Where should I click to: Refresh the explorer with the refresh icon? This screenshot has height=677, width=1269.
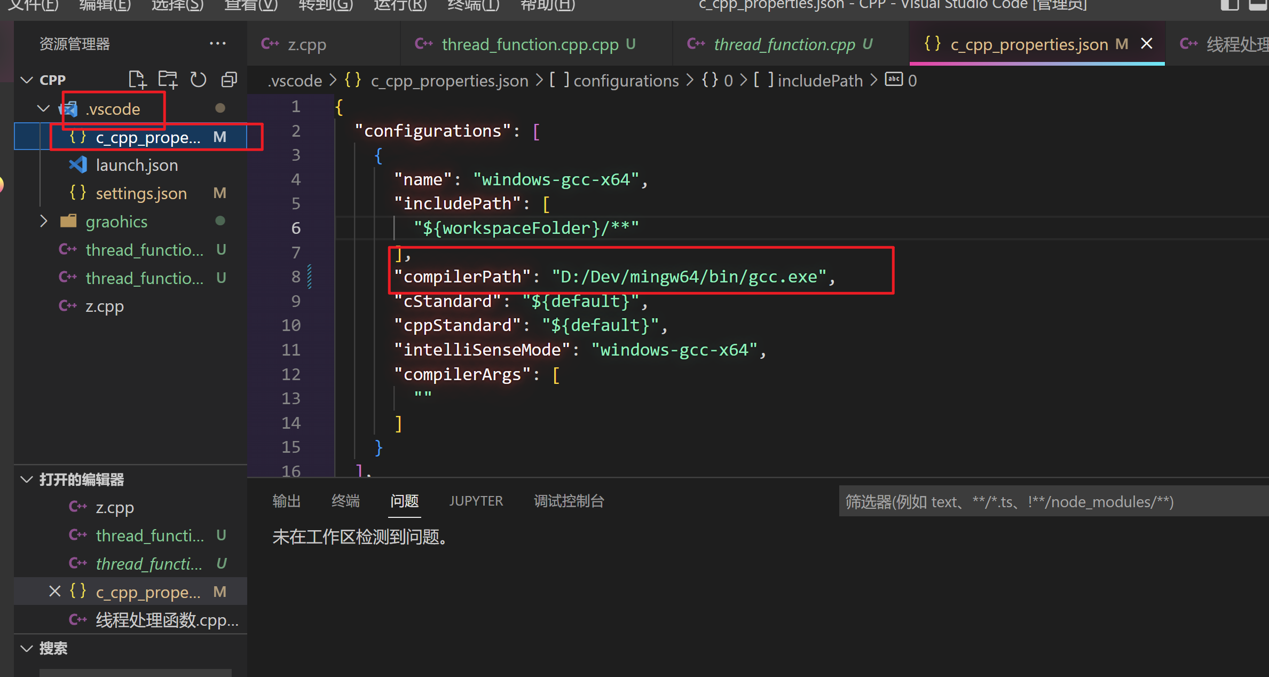(x=198, y=80)
